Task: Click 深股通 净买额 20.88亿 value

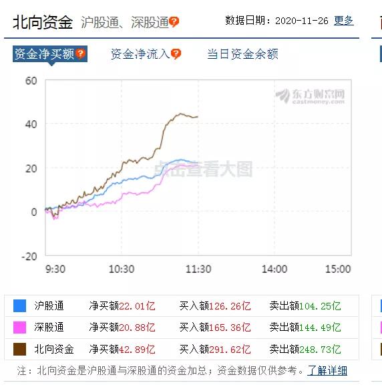Action: pos(137,328)
